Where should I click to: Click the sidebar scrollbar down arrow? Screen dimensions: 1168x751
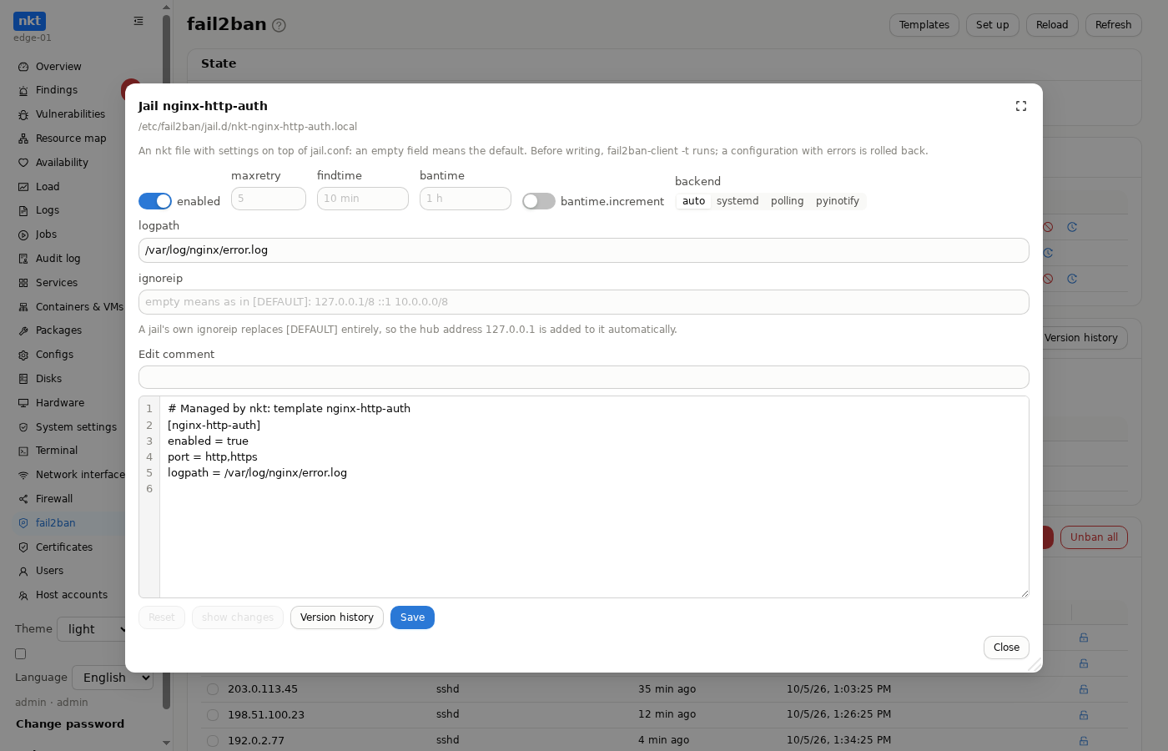(x=166, y=743)
